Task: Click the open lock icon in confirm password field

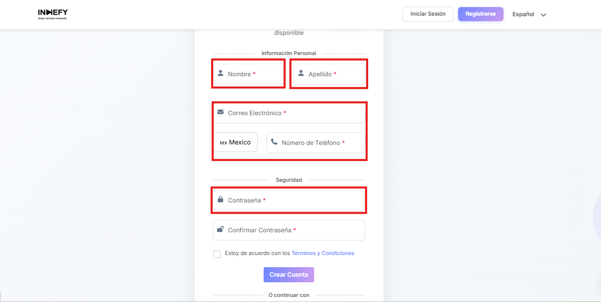Action: [x=220, y=229]
